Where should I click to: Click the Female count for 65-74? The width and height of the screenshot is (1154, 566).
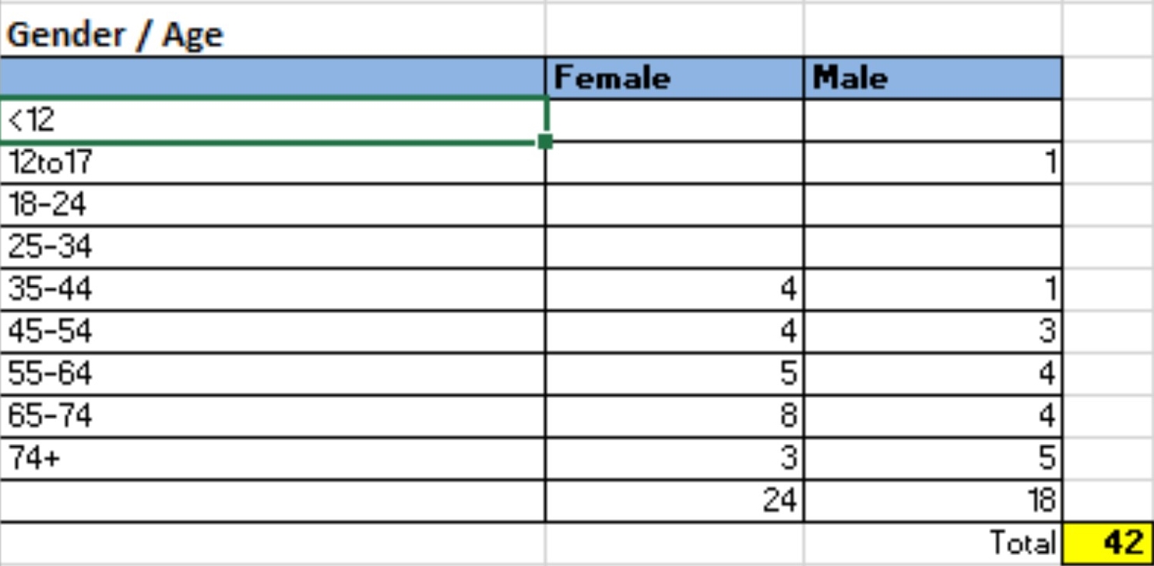tap(674, 416)
